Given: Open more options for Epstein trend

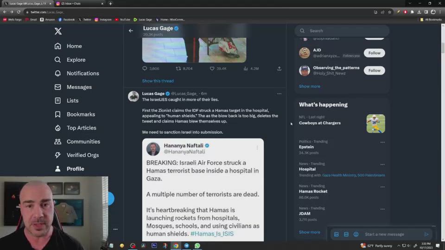Looking at the screenshot, I should (382, 142).
